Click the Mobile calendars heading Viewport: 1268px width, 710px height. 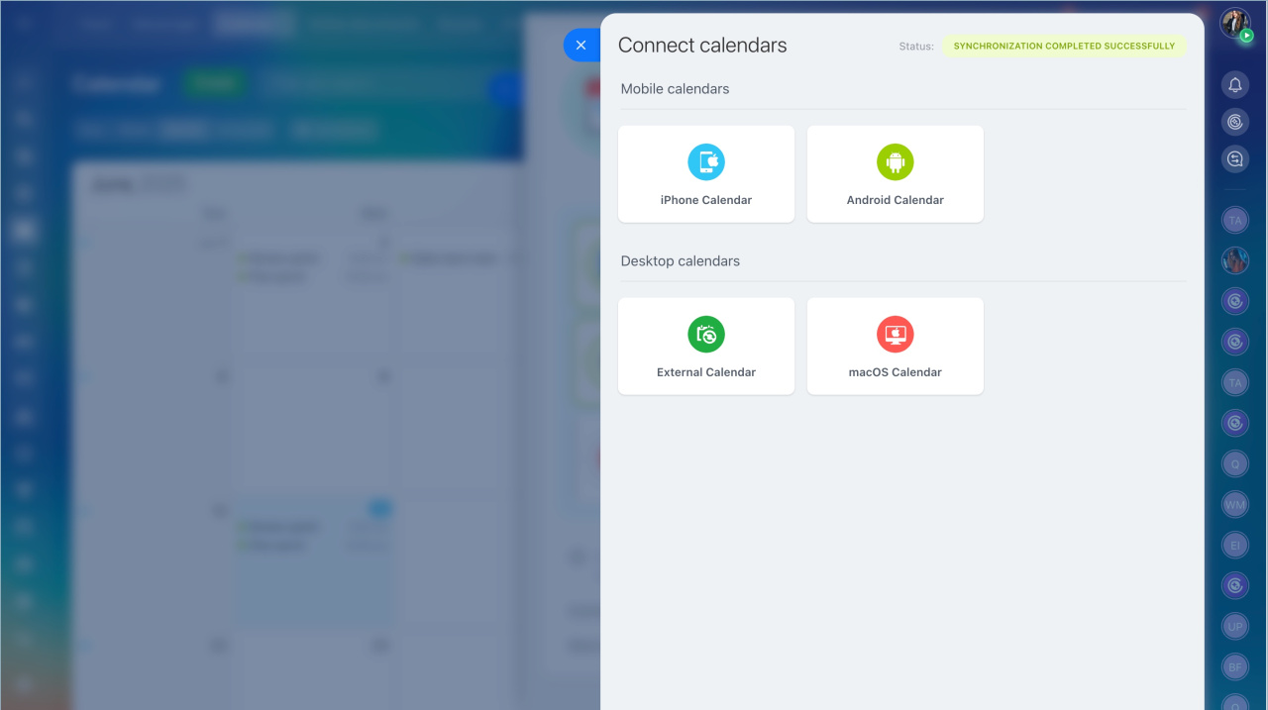tap(675, 89)
